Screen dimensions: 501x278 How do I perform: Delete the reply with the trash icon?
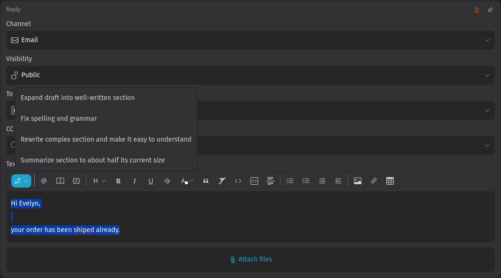pos(477,10)
